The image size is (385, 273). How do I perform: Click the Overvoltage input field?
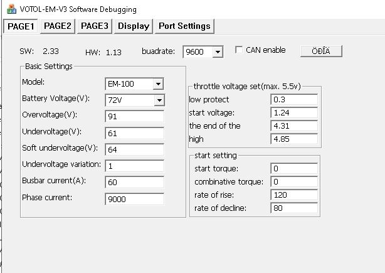[x=134, y=117]
